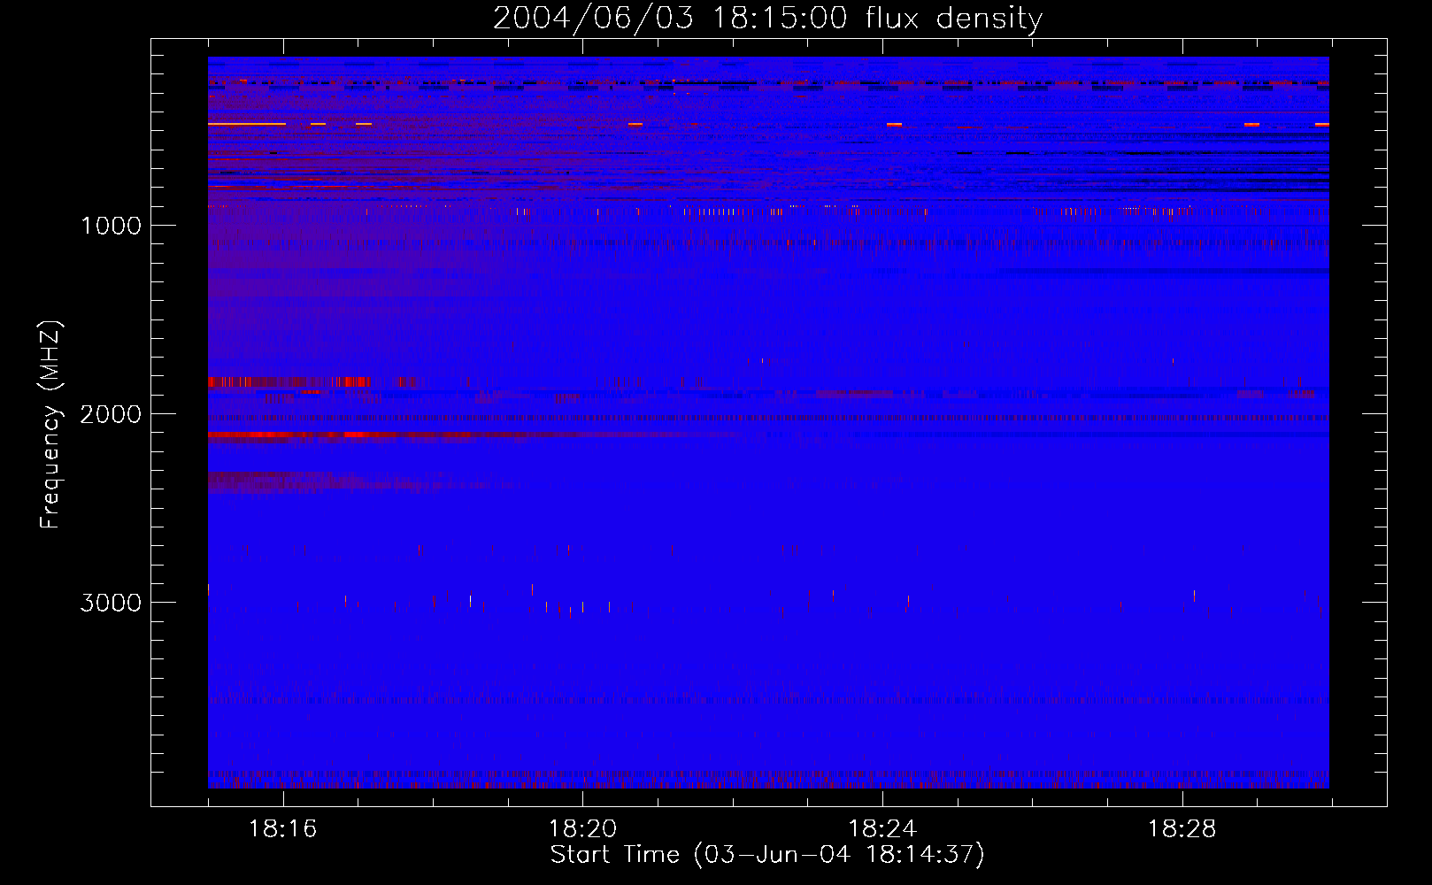This screenshot has height=885, width=1432.
Task: Select the 'Frequency (MHZ)' axis label
Action: (x=50, y=425)
